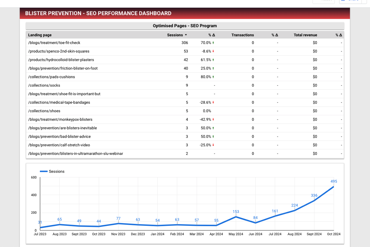The width and height of the screenshot is (370, 247).
Task: Open the Share button dropdown arrow
Action: 364,1
